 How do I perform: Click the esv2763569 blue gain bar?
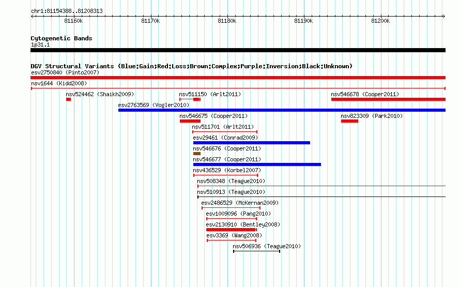tap(282, 110)
